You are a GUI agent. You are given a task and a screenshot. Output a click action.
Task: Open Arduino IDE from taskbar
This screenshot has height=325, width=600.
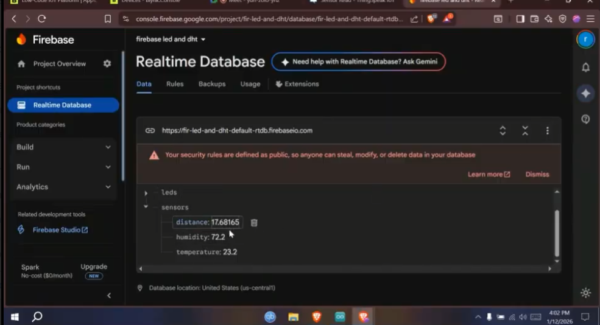340,316
